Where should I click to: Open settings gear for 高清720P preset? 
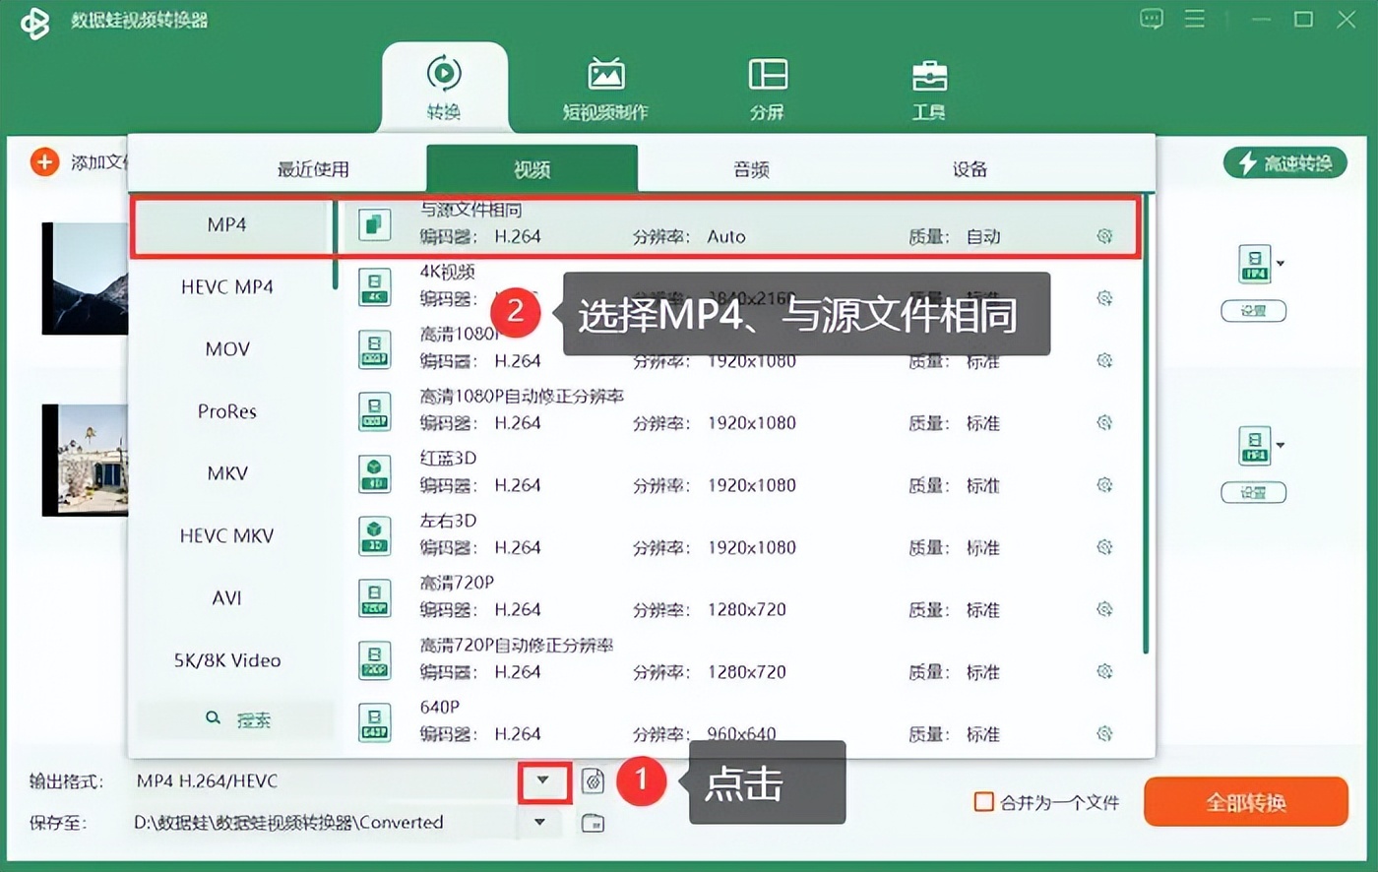click(x=1104, y=609)
